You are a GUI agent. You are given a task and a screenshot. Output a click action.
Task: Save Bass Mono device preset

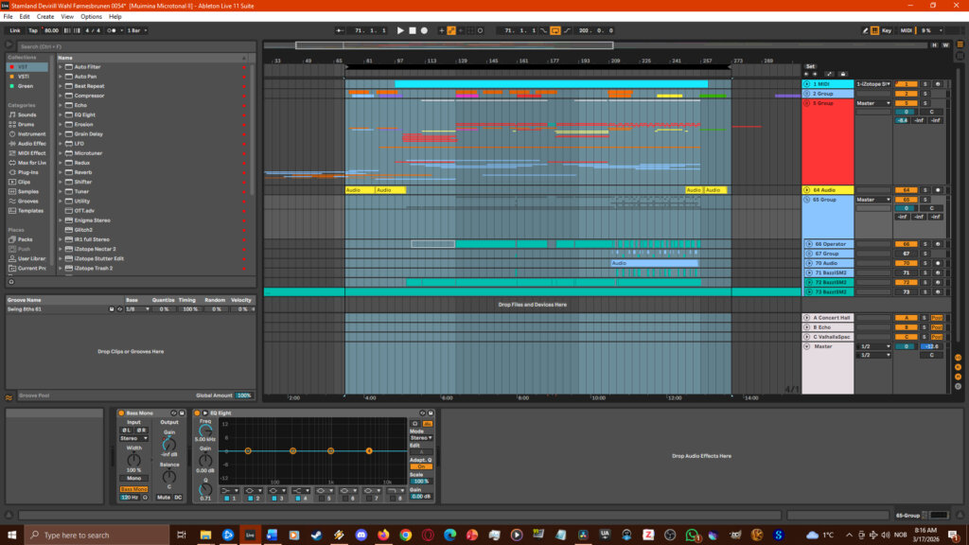tap(182, 413)
